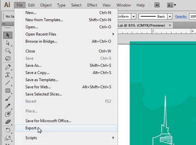The height and width of the screenshot is (145, 196).
Task: Select the Selection tool (black arrow)
Action: click(8, 35)
